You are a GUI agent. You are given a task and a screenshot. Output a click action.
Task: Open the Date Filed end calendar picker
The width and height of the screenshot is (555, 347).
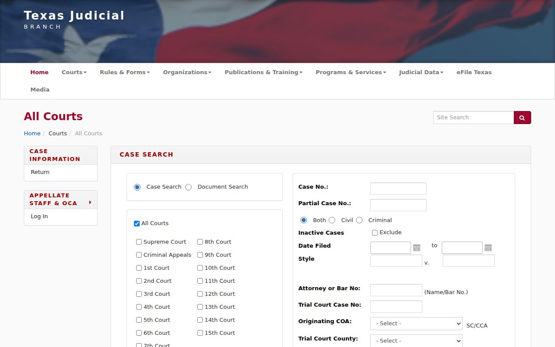pos(488,248)
